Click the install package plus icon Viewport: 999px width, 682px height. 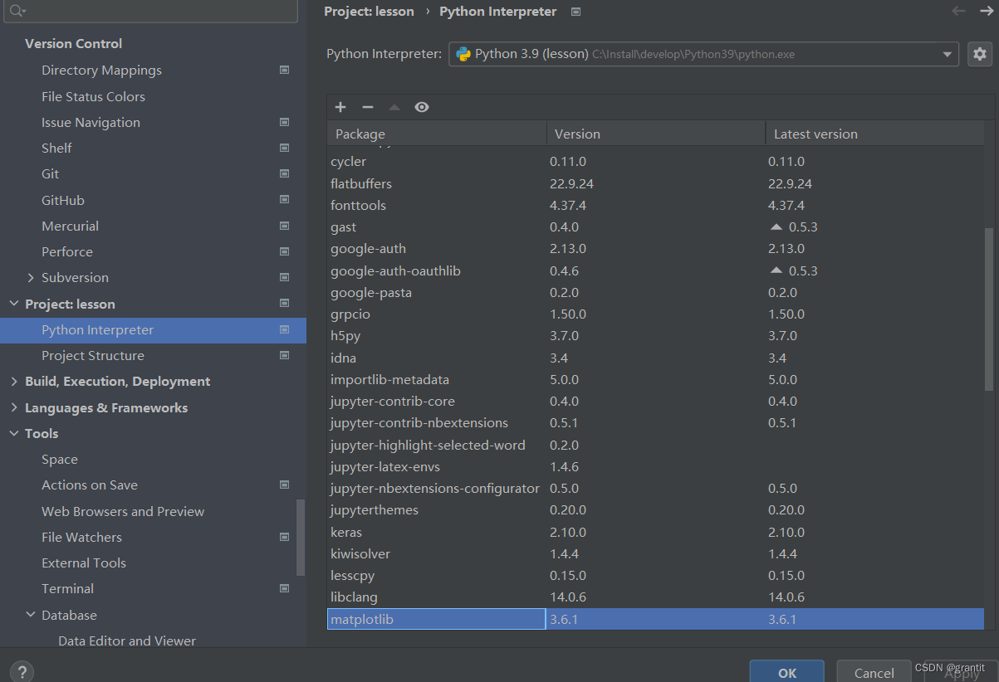(x=340, y=107)
